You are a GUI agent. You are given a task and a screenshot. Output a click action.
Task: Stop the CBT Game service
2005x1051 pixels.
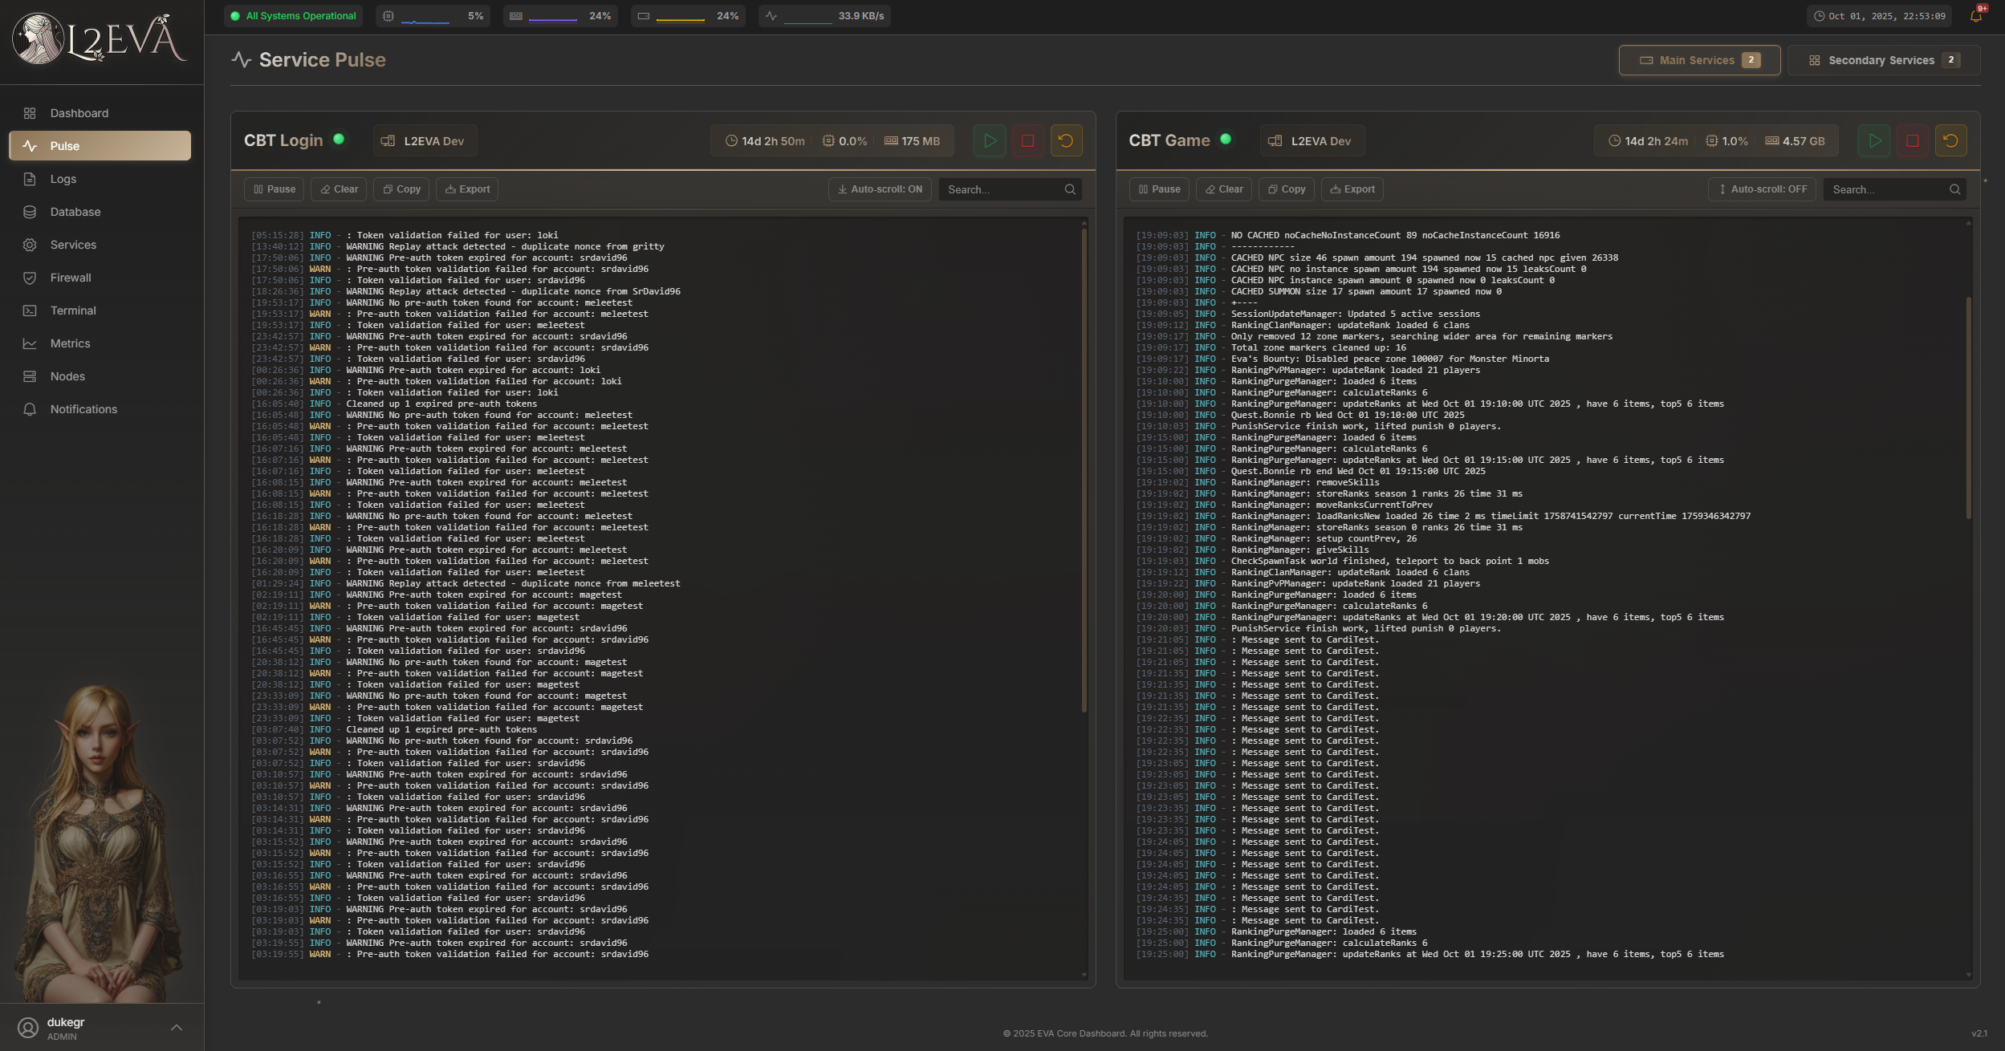1912,141
